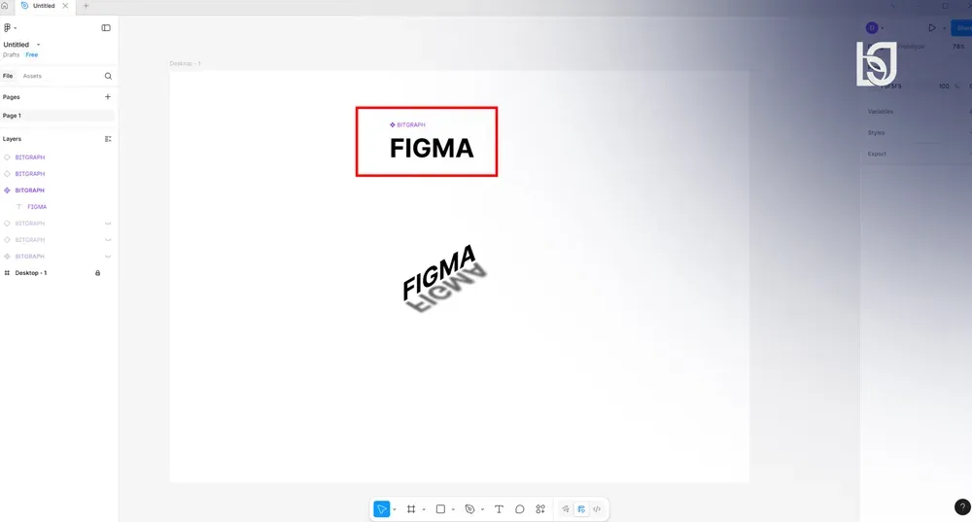Add a new page with plus
Viewport: 972px width, 522px height.
click(x=108, y=96)
